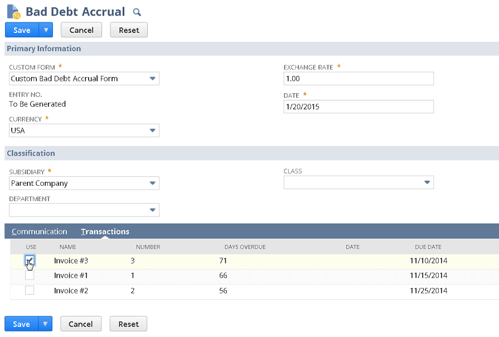This screenshot has width=499, height=337.
Task: Switch to the Transactions tab
Action: click(x=105, y=232)
